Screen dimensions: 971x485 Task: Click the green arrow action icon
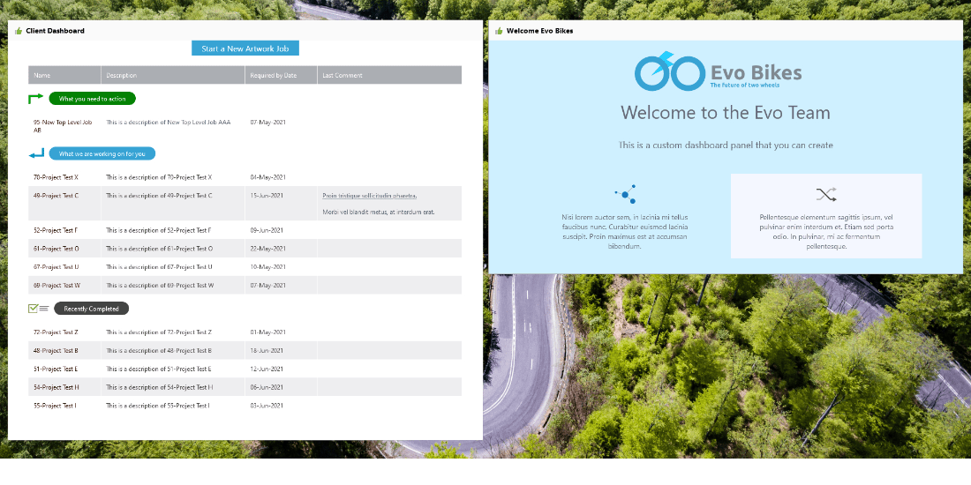36,99
